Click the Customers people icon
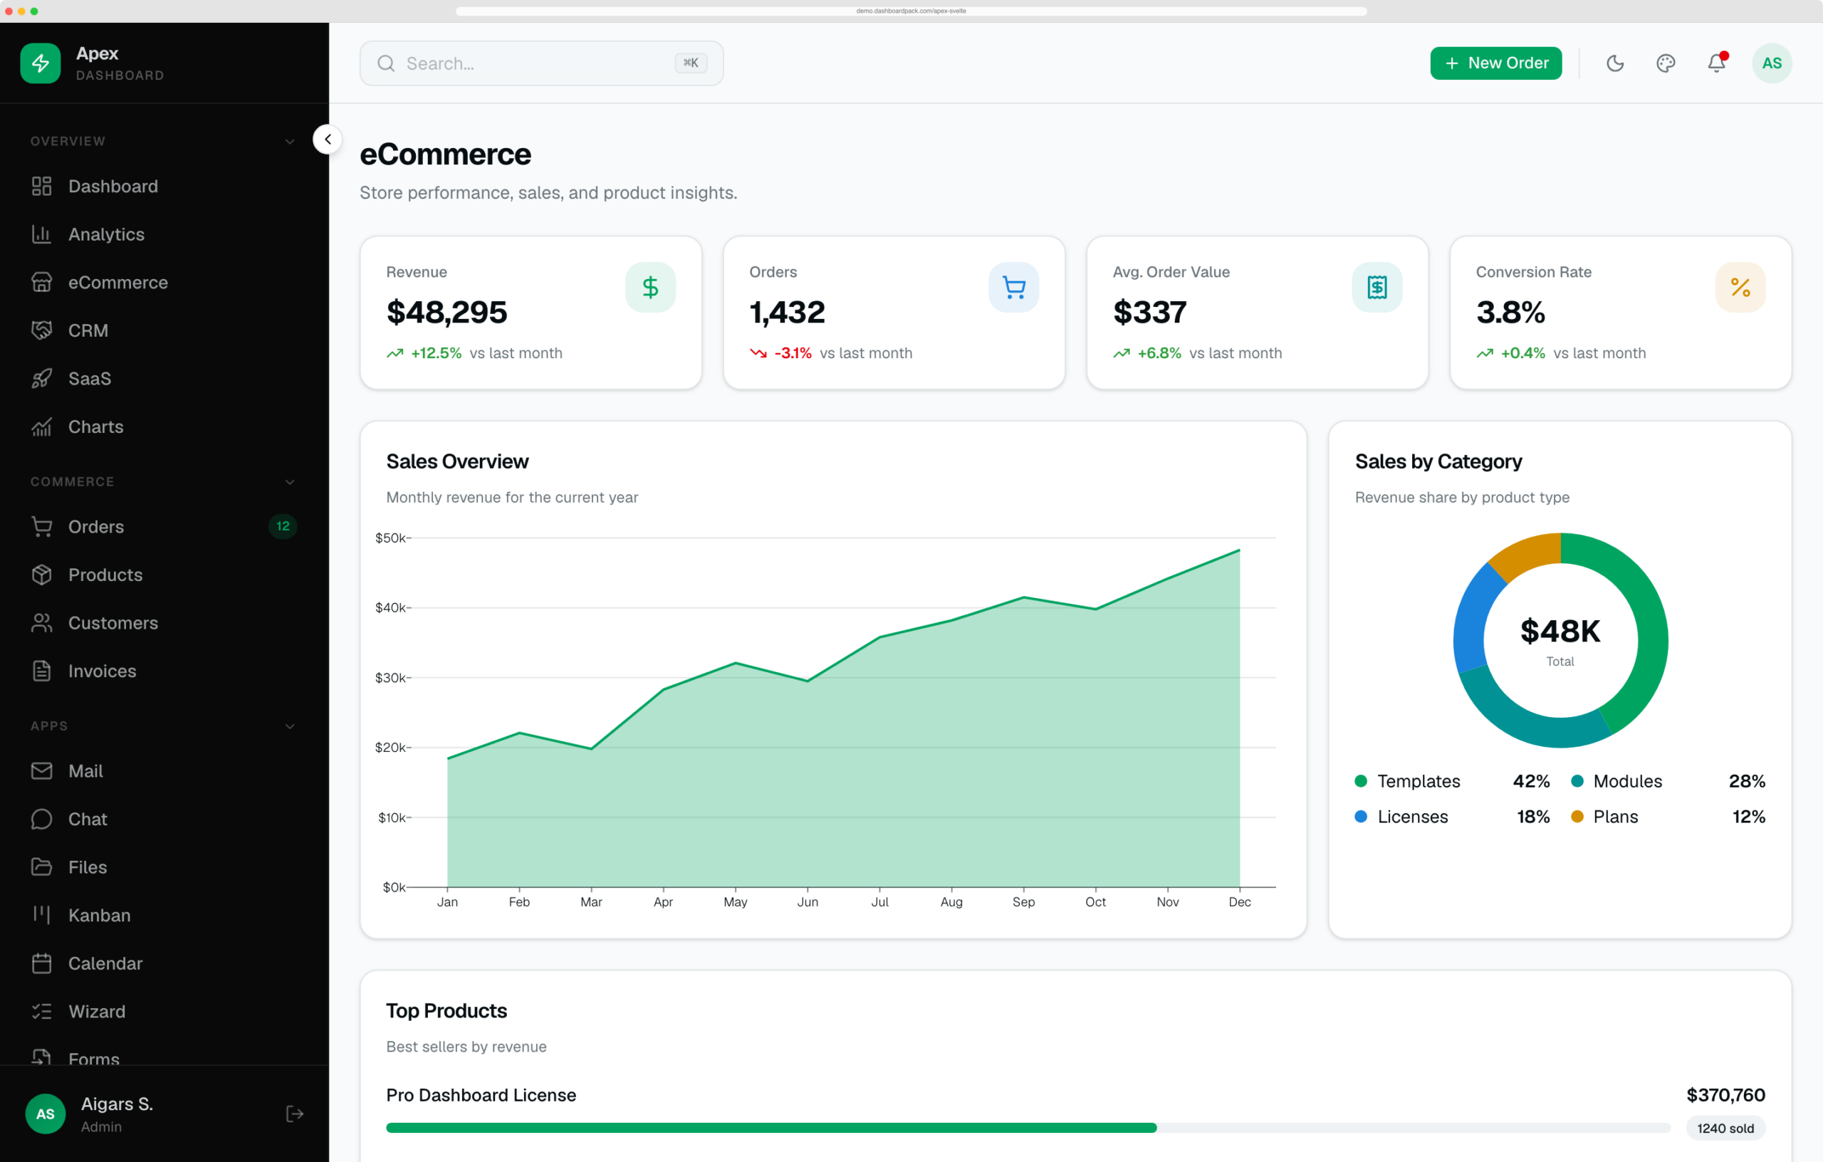This screenshot has width=1823, height=1162. pyautogui.click(x=41, y=623)
